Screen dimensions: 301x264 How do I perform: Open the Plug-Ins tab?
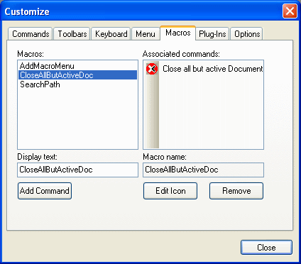(212, 34)
